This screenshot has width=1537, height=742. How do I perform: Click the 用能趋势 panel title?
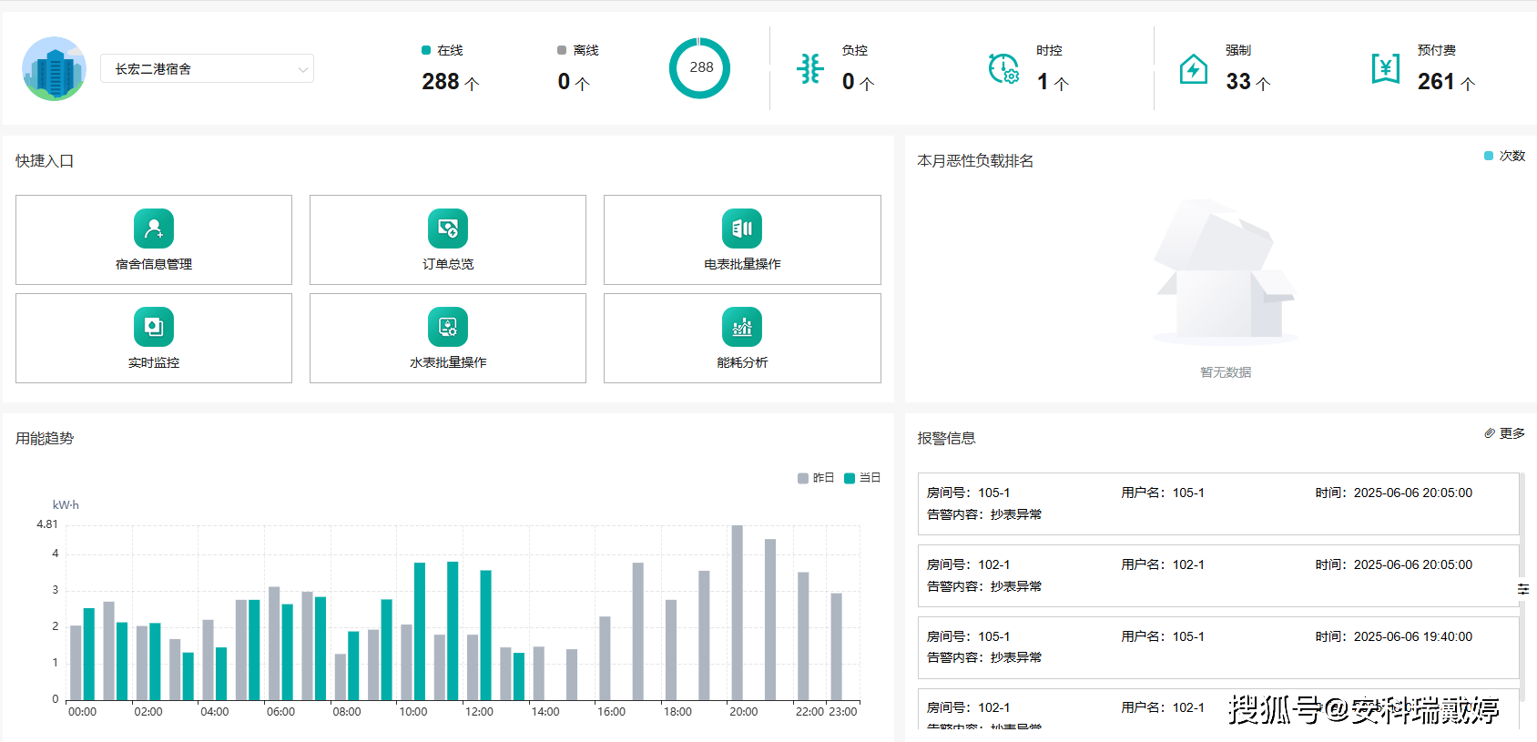tap(45, 439)
